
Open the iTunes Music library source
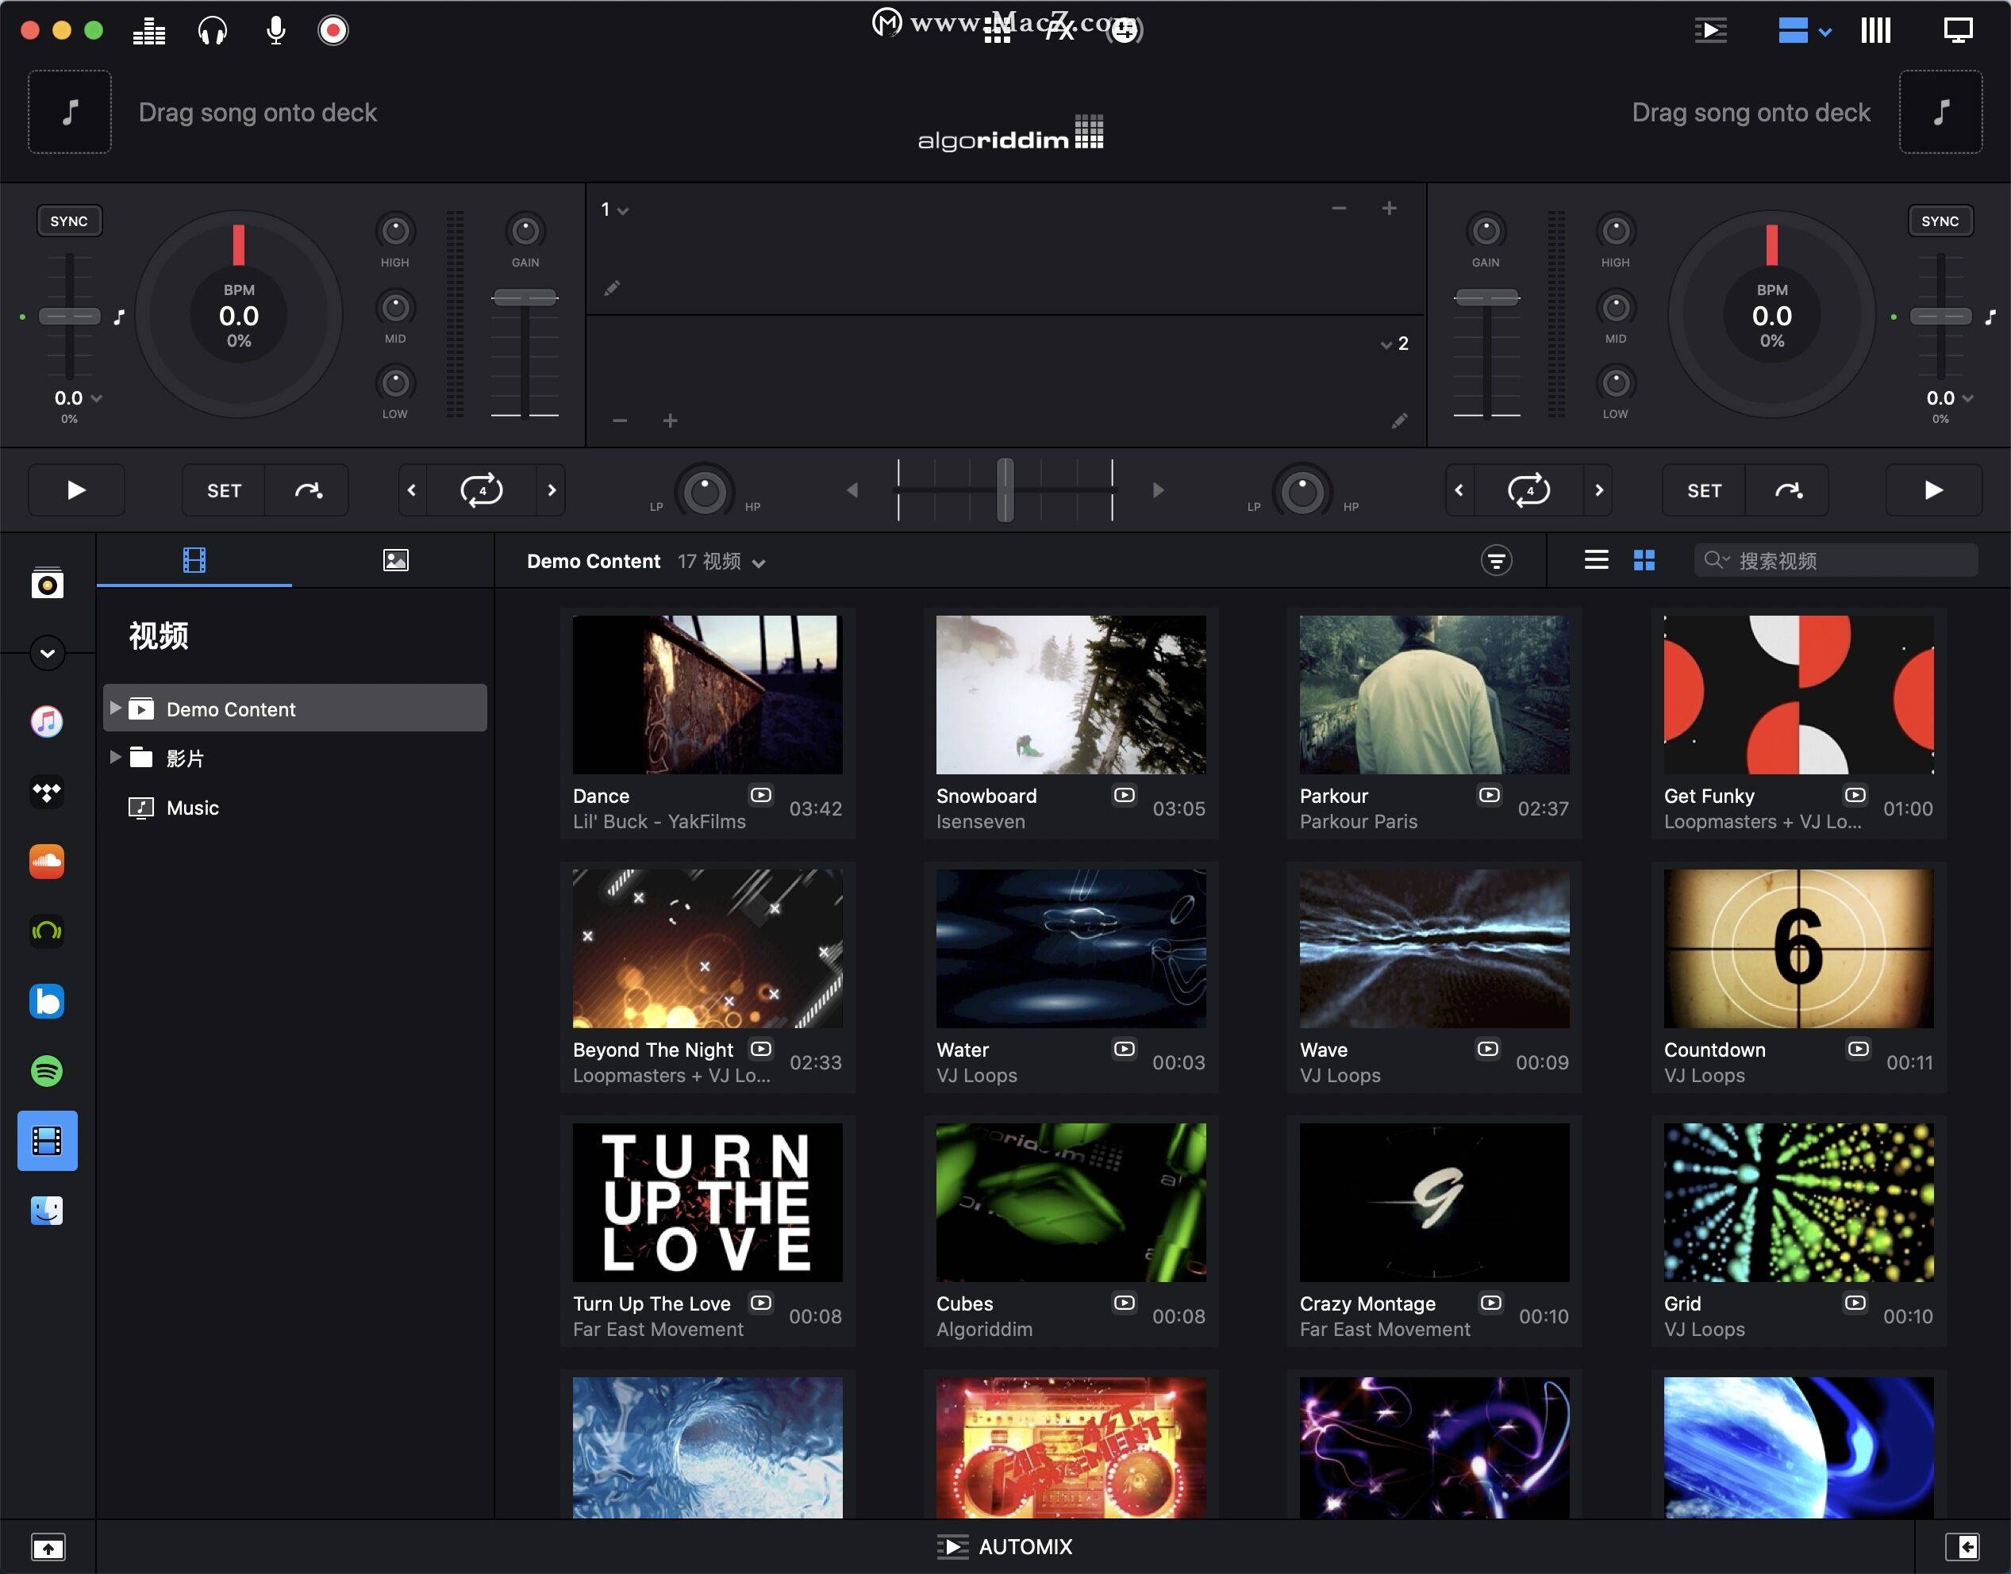[47, 720]
